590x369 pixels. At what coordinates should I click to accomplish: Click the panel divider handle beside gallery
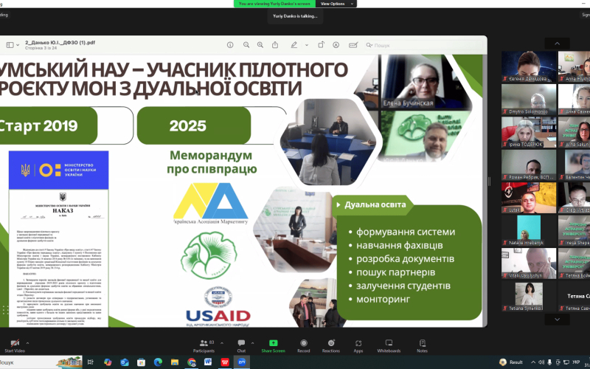click(489, 182)
